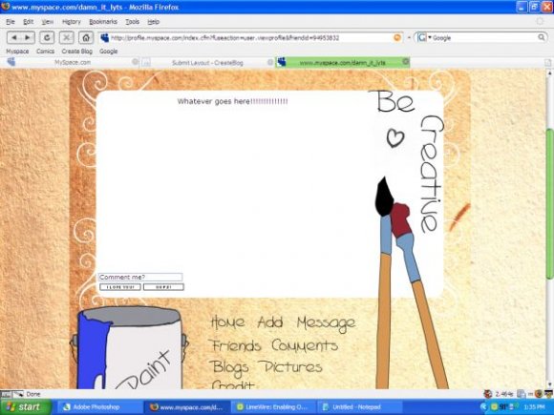Click the Pictures link on the profile
Viewport: 554px width, 415px height.
[290, 367]
